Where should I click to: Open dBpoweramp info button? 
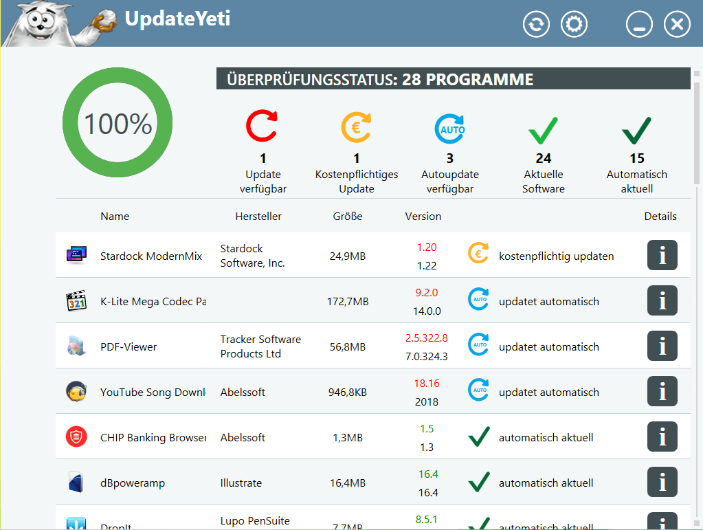pos(662,483)
